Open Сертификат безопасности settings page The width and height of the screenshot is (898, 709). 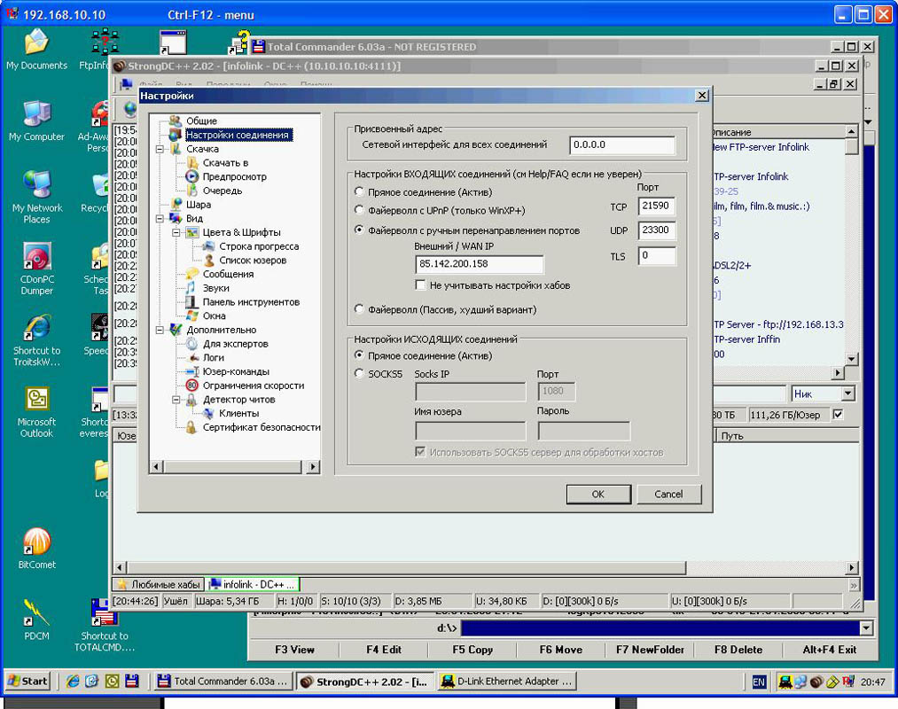[x=262, y=427]
